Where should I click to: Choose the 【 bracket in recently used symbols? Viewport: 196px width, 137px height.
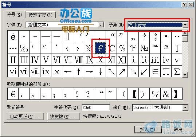click(133, 94)
